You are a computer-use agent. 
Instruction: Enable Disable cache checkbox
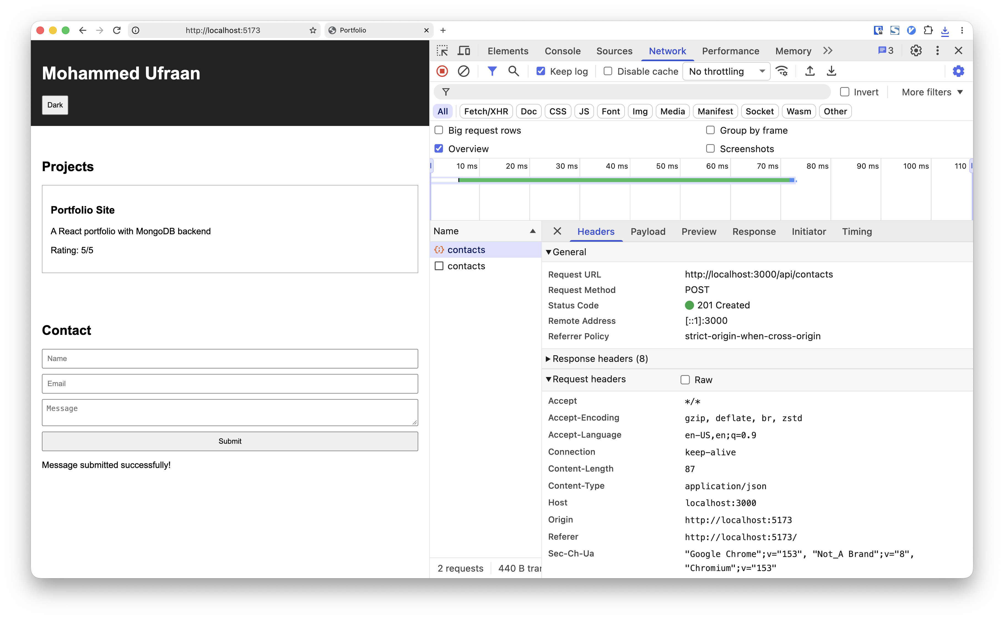(608, 71)
